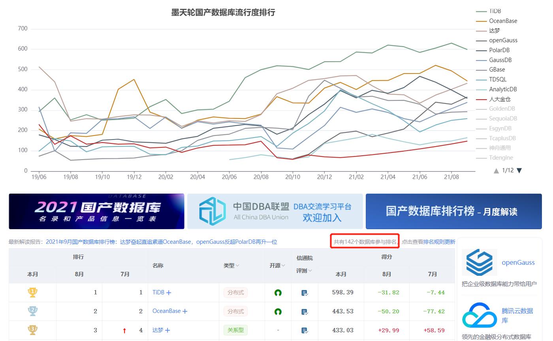Image resolution: width=553 pixels, height=341 pixels.
Task: Click the 分布式 tag in TiDB row
Action: [x=235, y=293]
